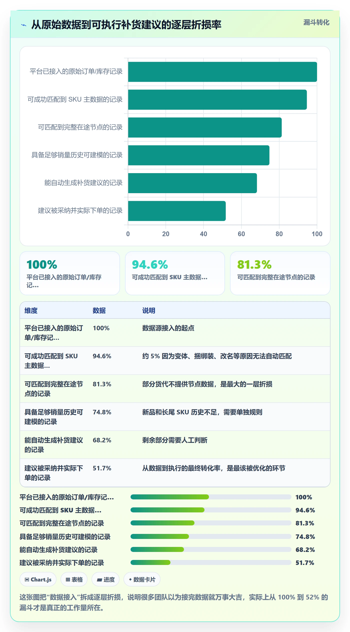
Task: Open the 94.6% data card
Action: pyautogui.click(x=175, y=273)
